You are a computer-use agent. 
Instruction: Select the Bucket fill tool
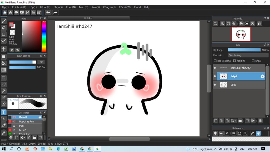pyautogui.click(x=4, y=63)
